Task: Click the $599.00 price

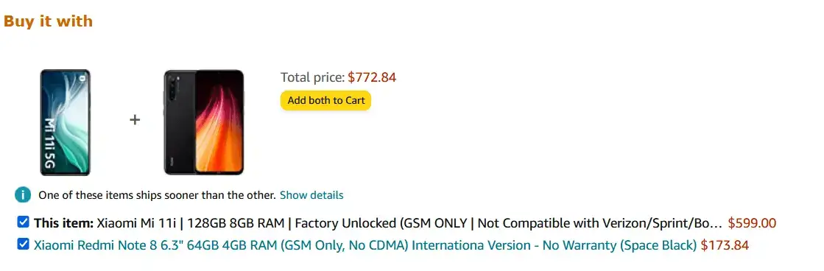Action: 752,223
